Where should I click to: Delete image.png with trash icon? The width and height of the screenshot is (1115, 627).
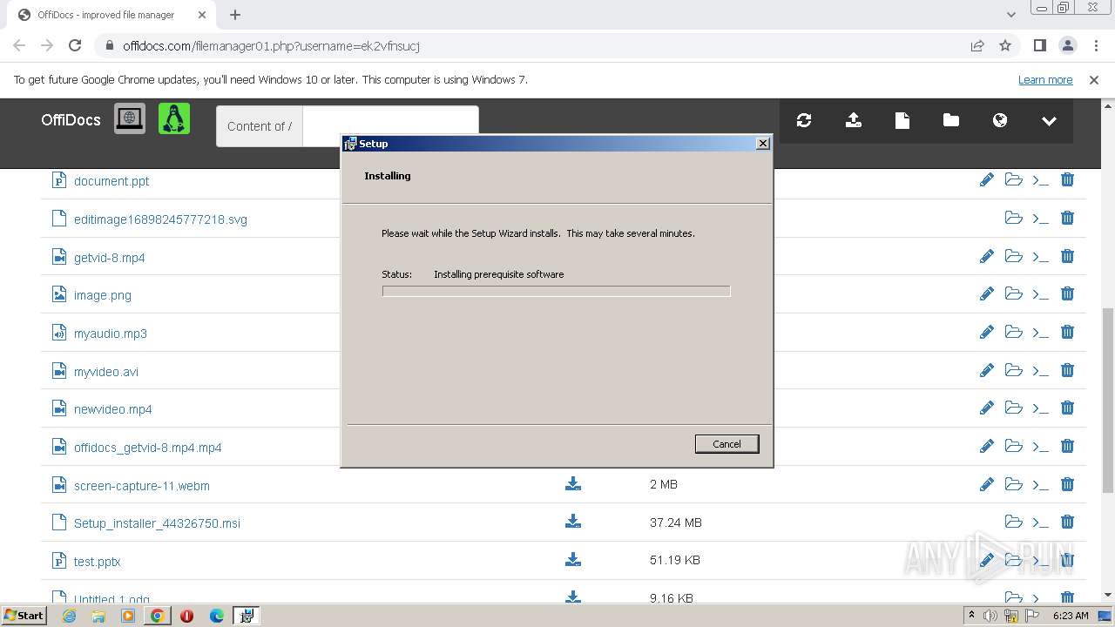(1067, 293)
